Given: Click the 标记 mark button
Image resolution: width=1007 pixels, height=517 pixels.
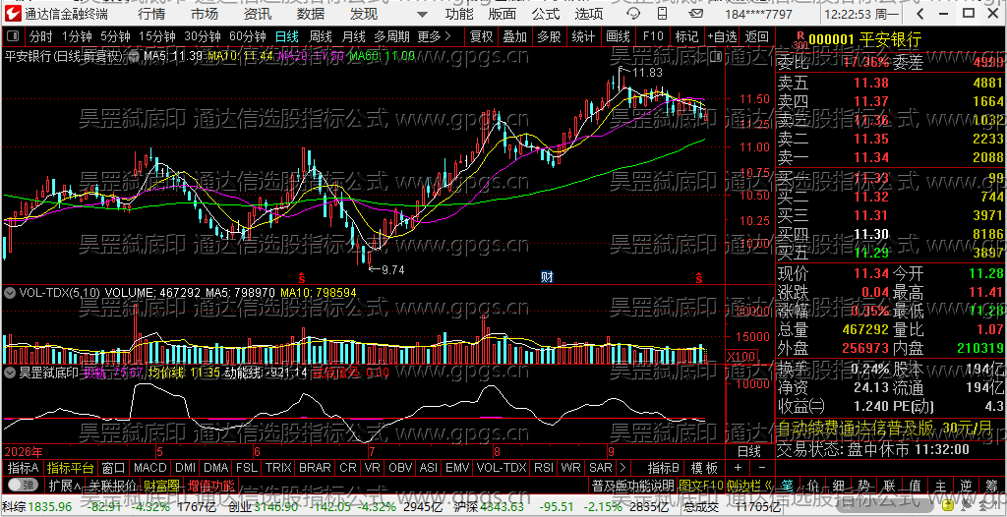Looking at the screenshot, I should 686,36.
